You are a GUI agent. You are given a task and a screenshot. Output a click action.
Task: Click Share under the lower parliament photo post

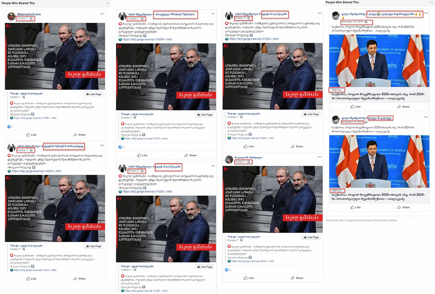click(x=403, y=207)
